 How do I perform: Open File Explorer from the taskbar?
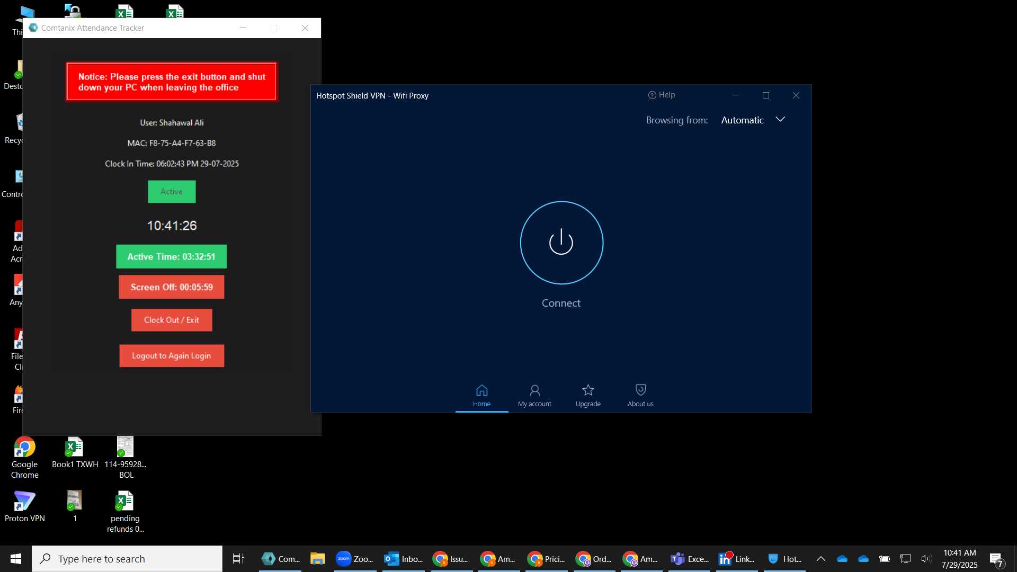[318, 559]
